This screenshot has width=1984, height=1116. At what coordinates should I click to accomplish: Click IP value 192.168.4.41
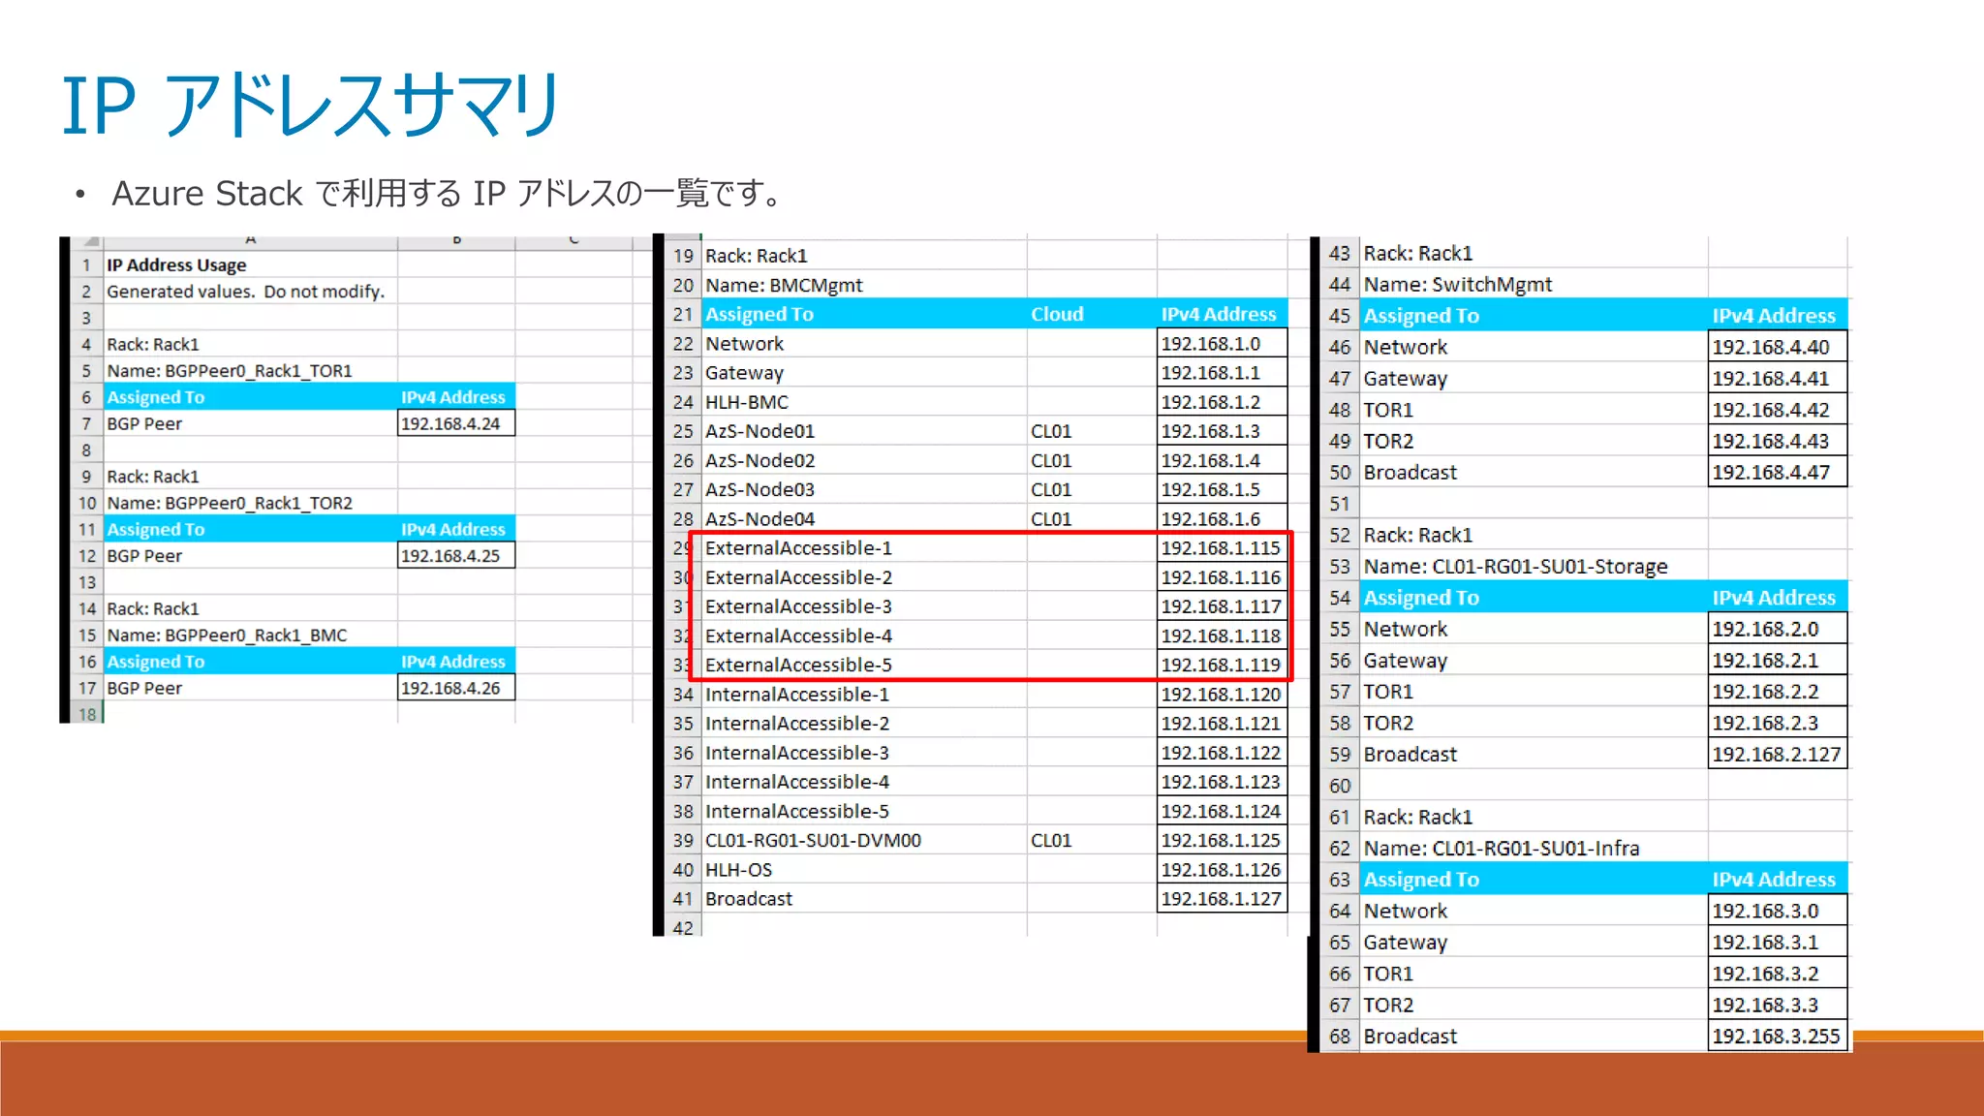coord(1777,379)
